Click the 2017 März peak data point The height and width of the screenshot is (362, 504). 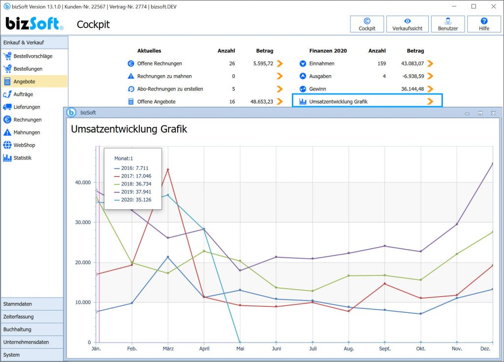[168, 170]
